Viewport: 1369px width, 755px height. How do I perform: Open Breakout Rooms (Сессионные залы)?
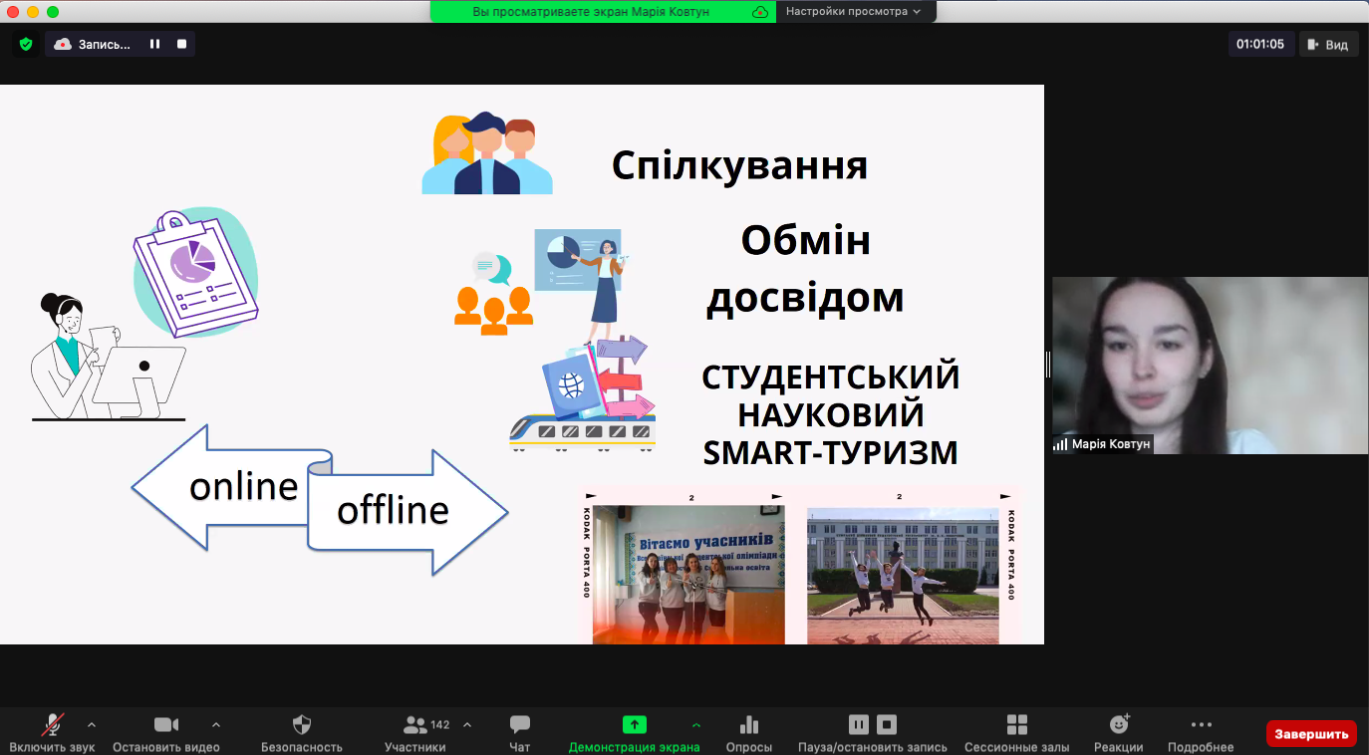1016,725
